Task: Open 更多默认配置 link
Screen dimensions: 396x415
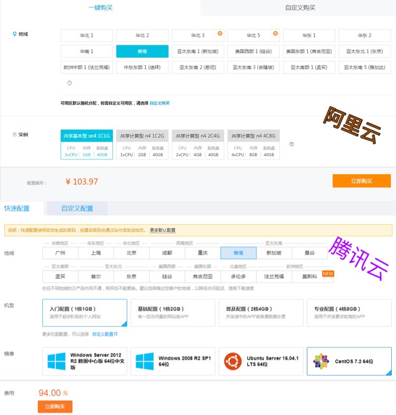Action: 163,230
